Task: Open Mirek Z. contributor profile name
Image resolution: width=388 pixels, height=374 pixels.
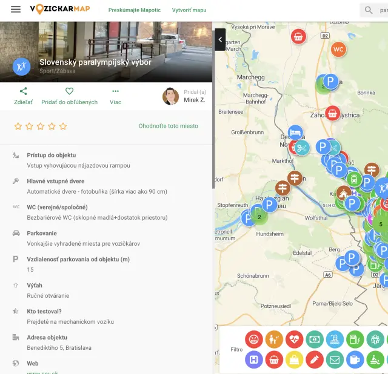Action: coord(194,100)
